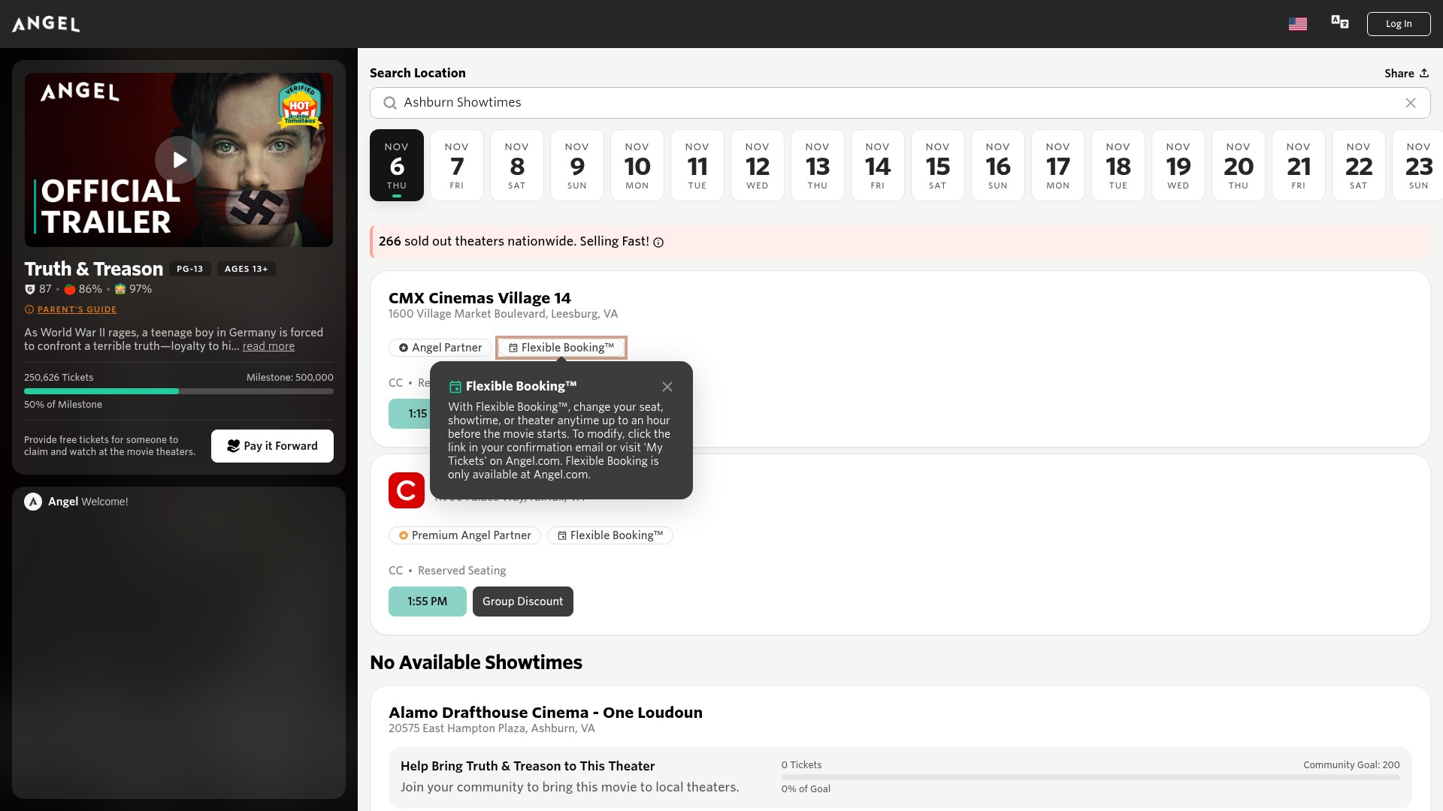This screenshot has height=811, width=1443.
Task: Click the tickets milestone progress bar
Action: tap(179, 391)
